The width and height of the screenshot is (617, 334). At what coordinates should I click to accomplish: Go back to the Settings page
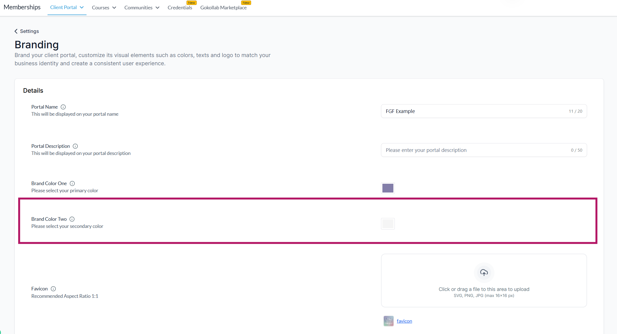[29, 31]
